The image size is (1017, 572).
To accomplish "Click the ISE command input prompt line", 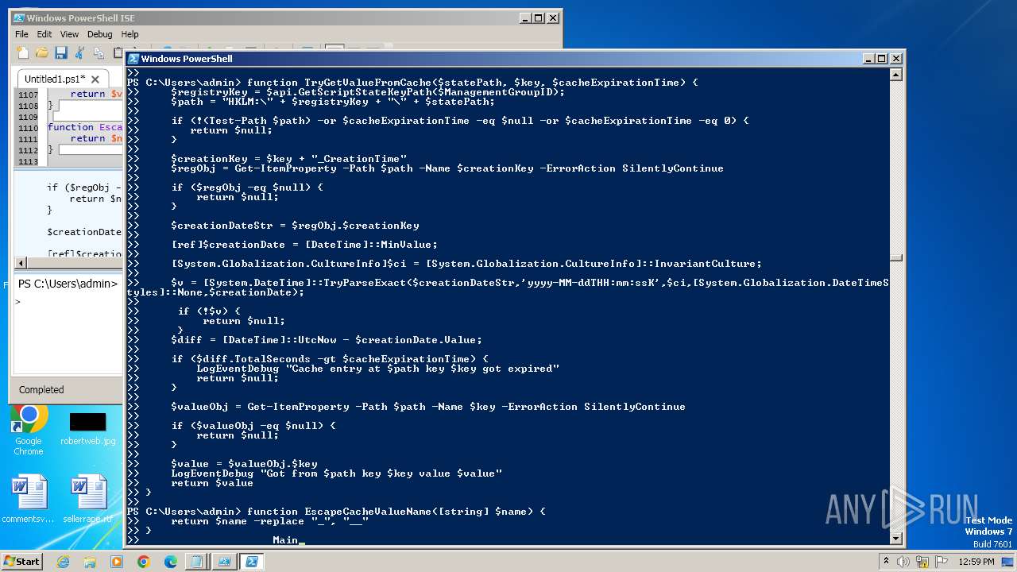I will pyautogui.click(x=70, y=302).
